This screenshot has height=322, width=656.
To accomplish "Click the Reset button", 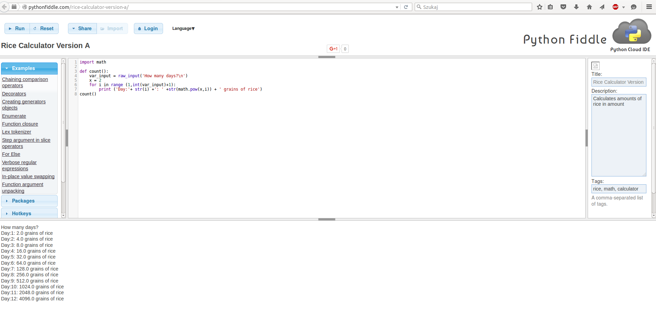I will click(44, 28).
